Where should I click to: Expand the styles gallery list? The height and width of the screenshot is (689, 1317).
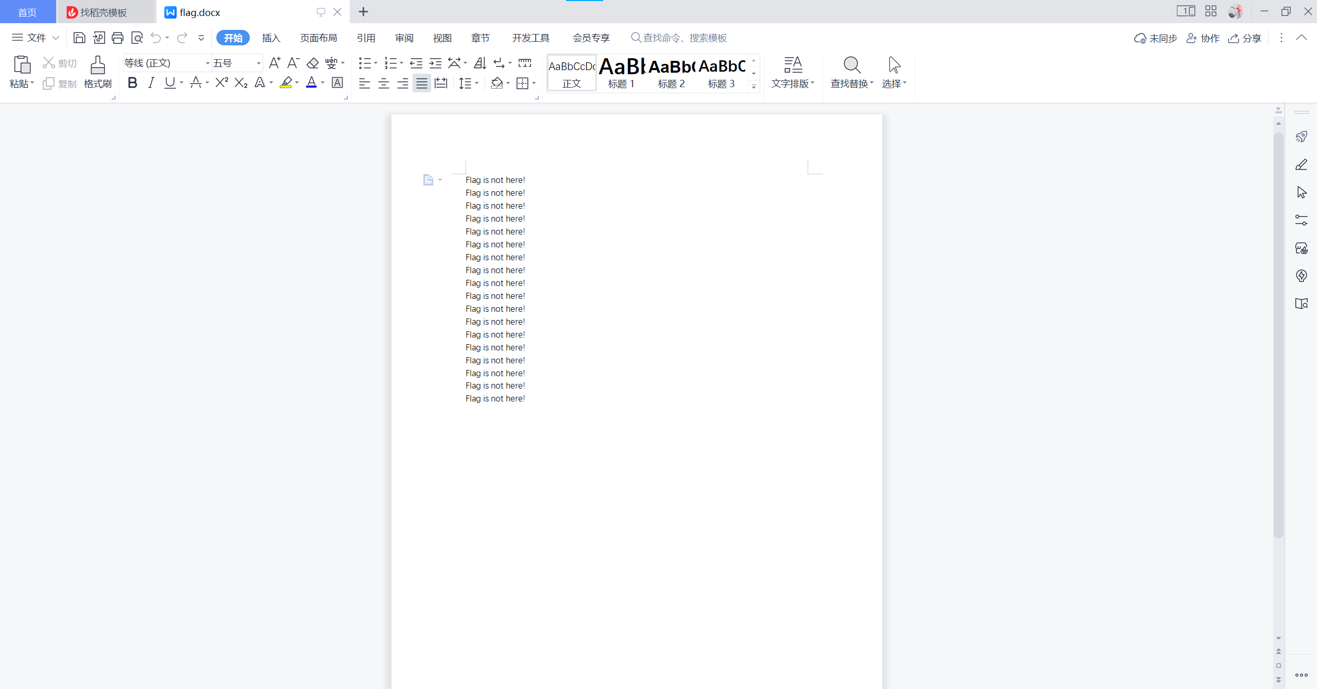pos(754,87)
